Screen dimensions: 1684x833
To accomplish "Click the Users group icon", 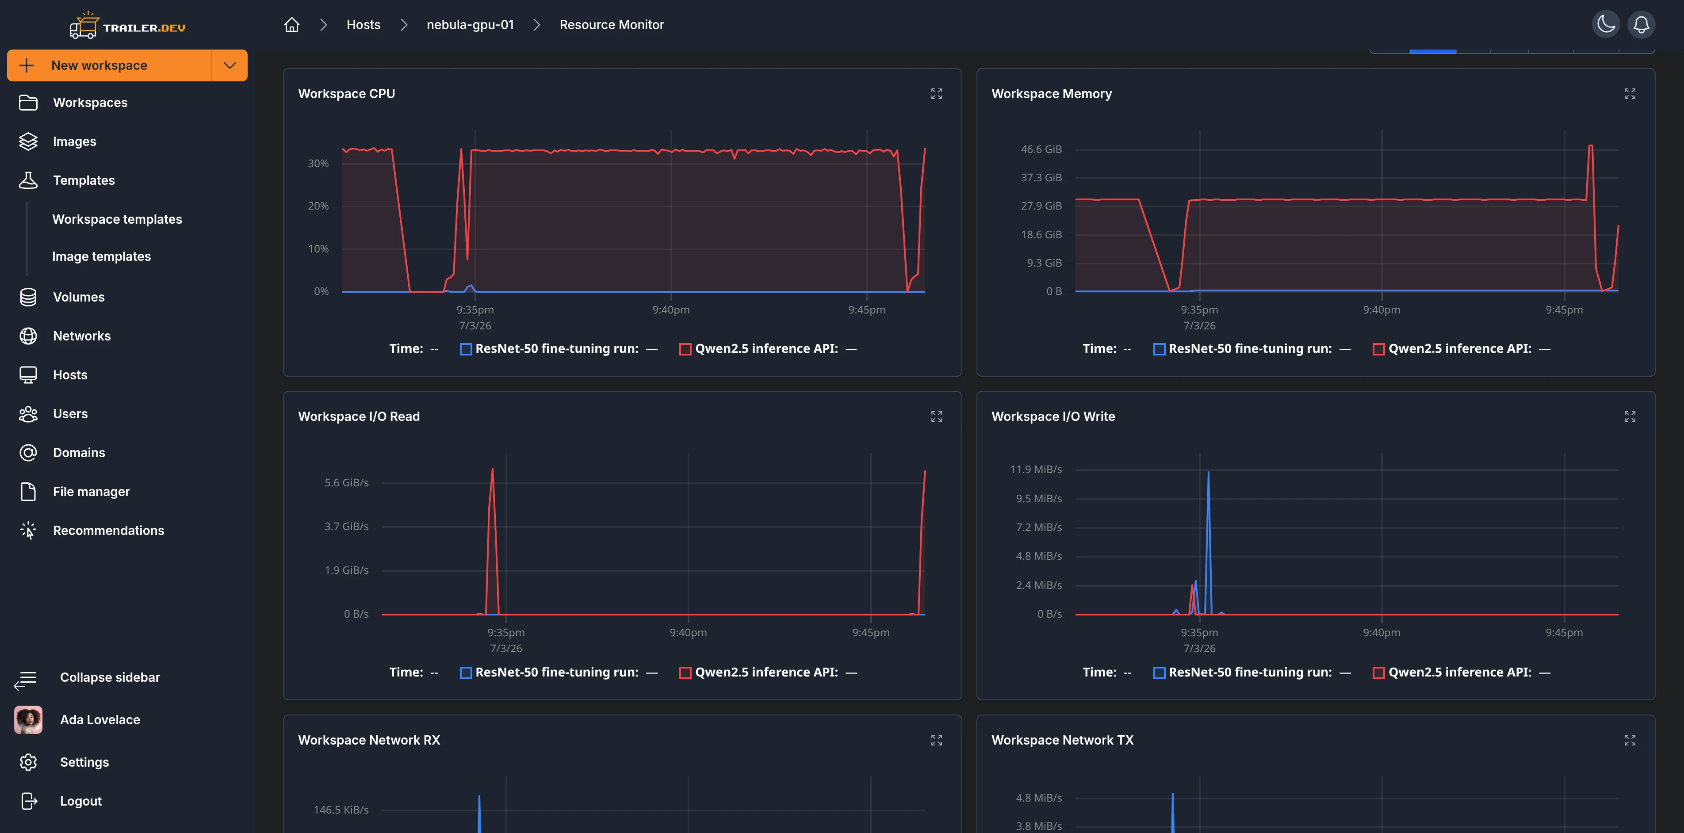I will [28, 414].
